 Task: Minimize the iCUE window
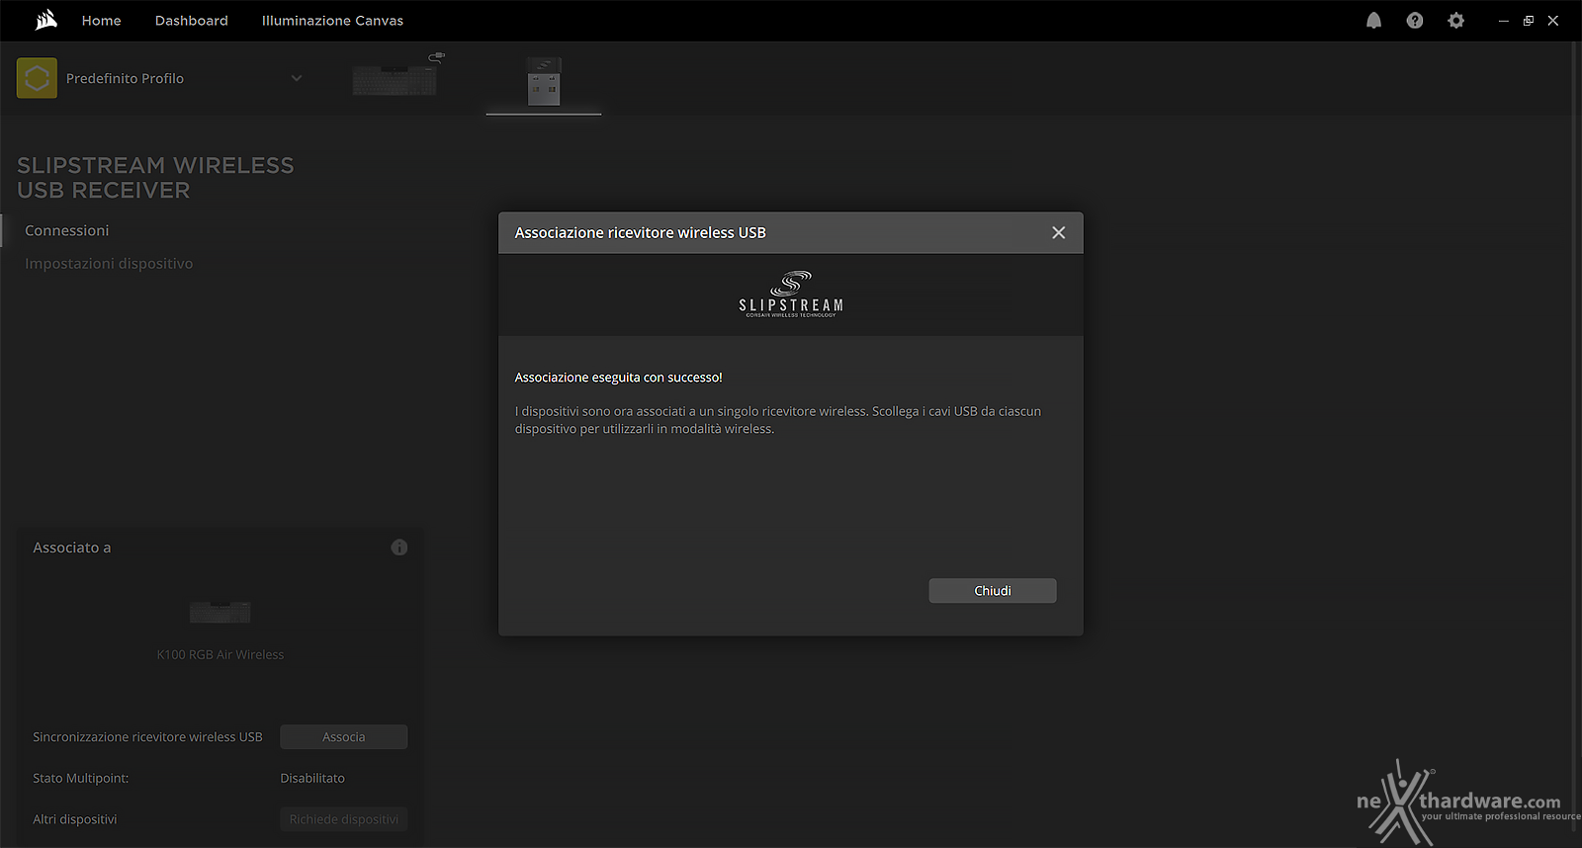click(x=1503, y=21)
